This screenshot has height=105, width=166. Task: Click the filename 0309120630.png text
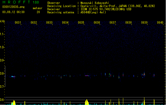[13, 7]
